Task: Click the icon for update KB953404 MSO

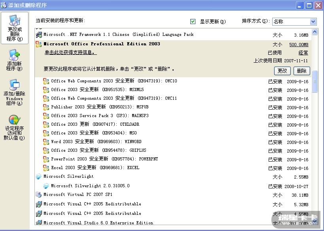Action: pyautogui.click(x=46, y=133)
